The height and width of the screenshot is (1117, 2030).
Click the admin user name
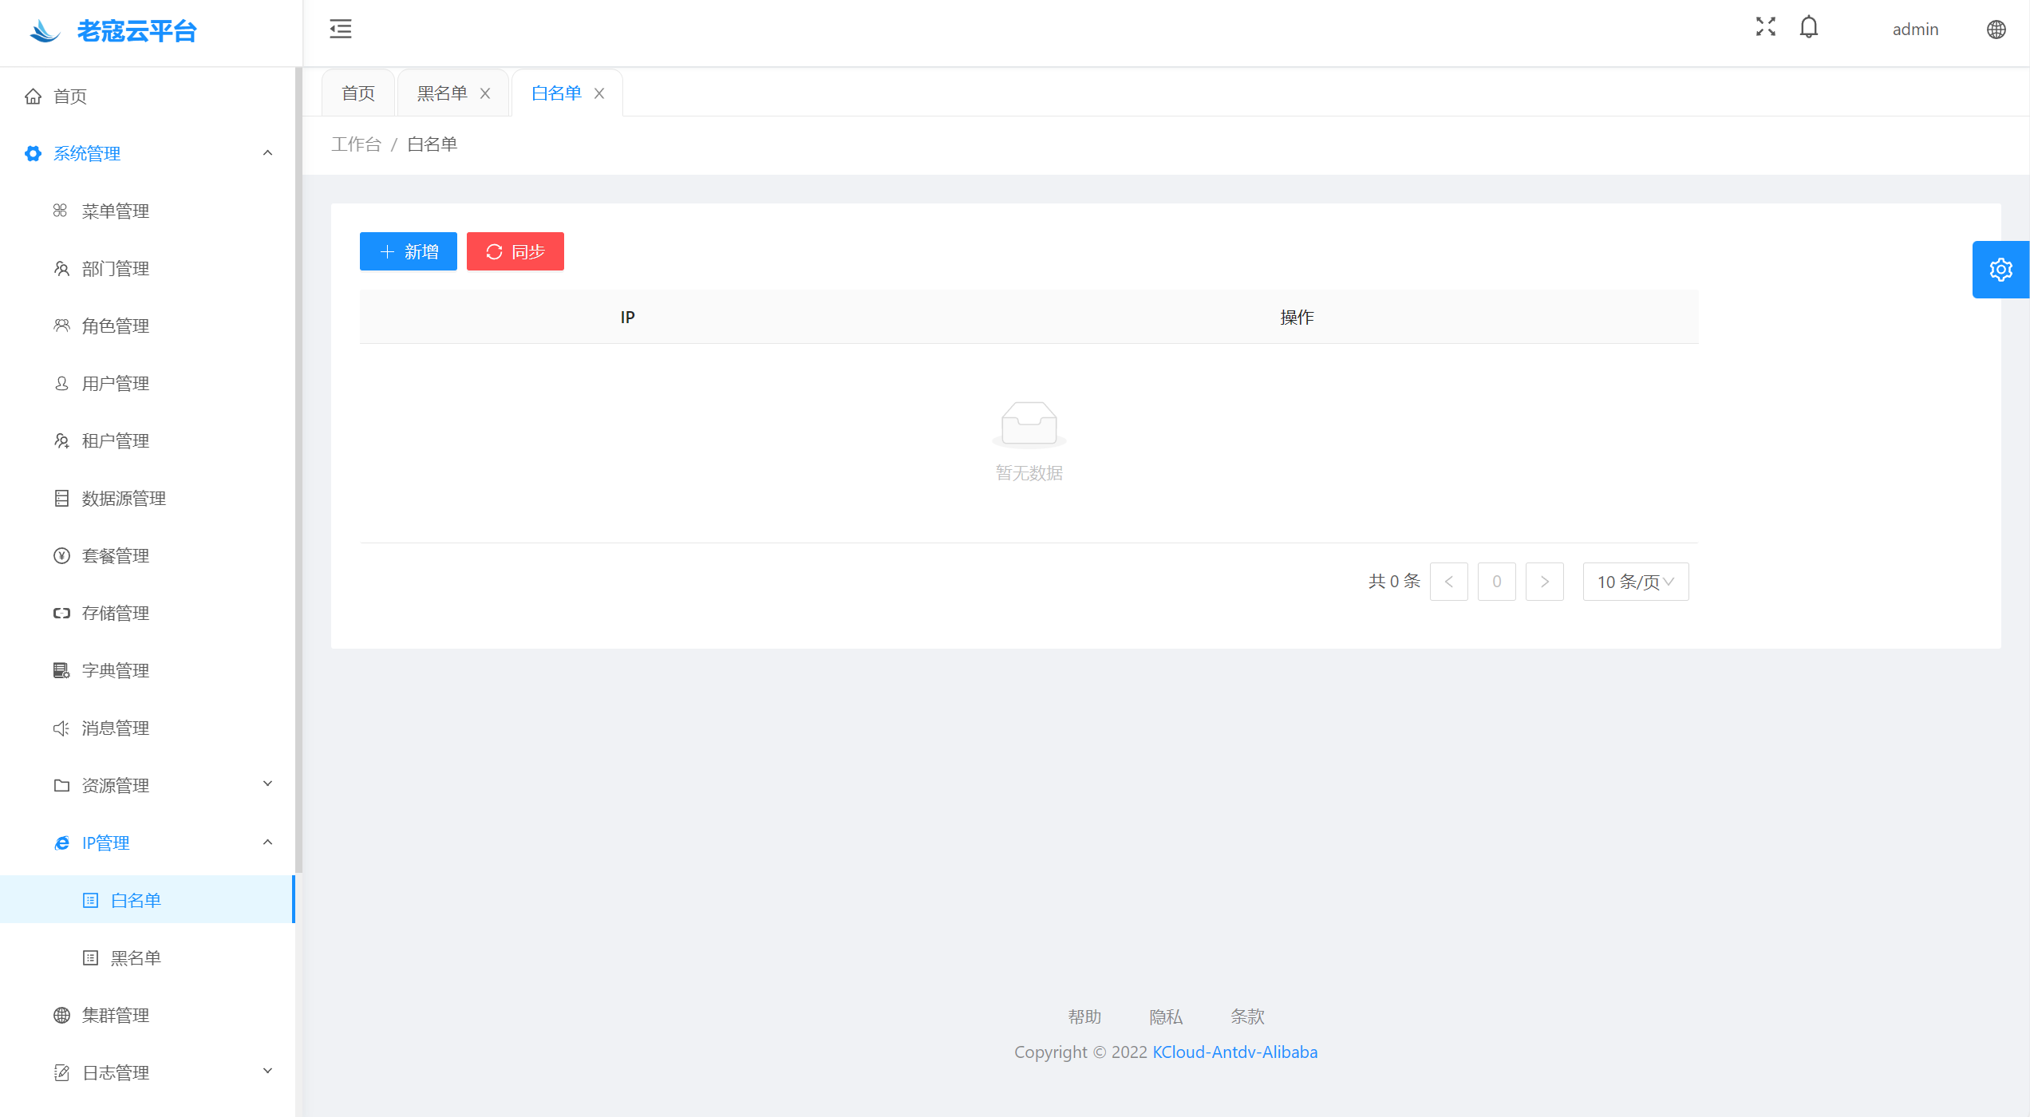tap(1915, 30)
